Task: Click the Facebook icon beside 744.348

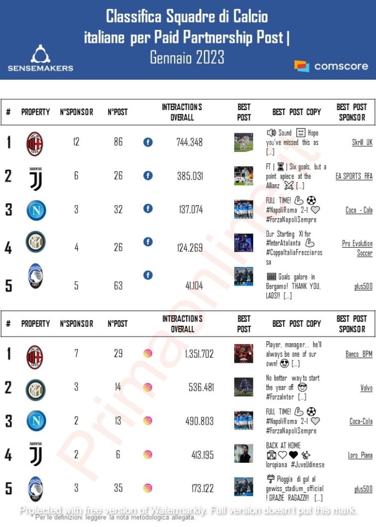Action: 148,142
